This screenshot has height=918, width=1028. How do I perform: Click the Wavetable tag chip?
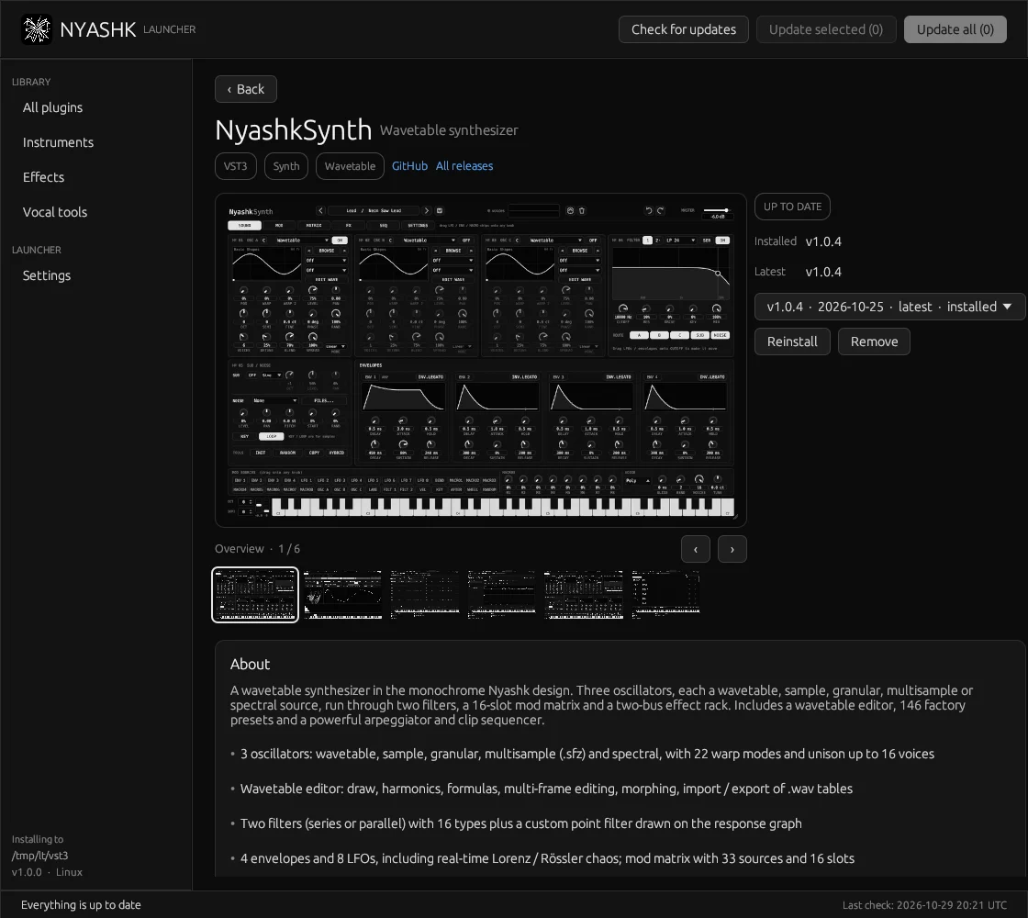point(350,166)
